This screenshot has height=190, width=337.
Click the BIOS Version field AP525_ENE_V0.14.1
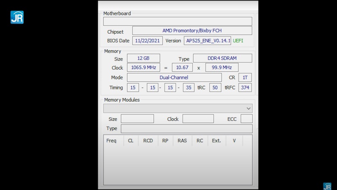coord(207,41)
